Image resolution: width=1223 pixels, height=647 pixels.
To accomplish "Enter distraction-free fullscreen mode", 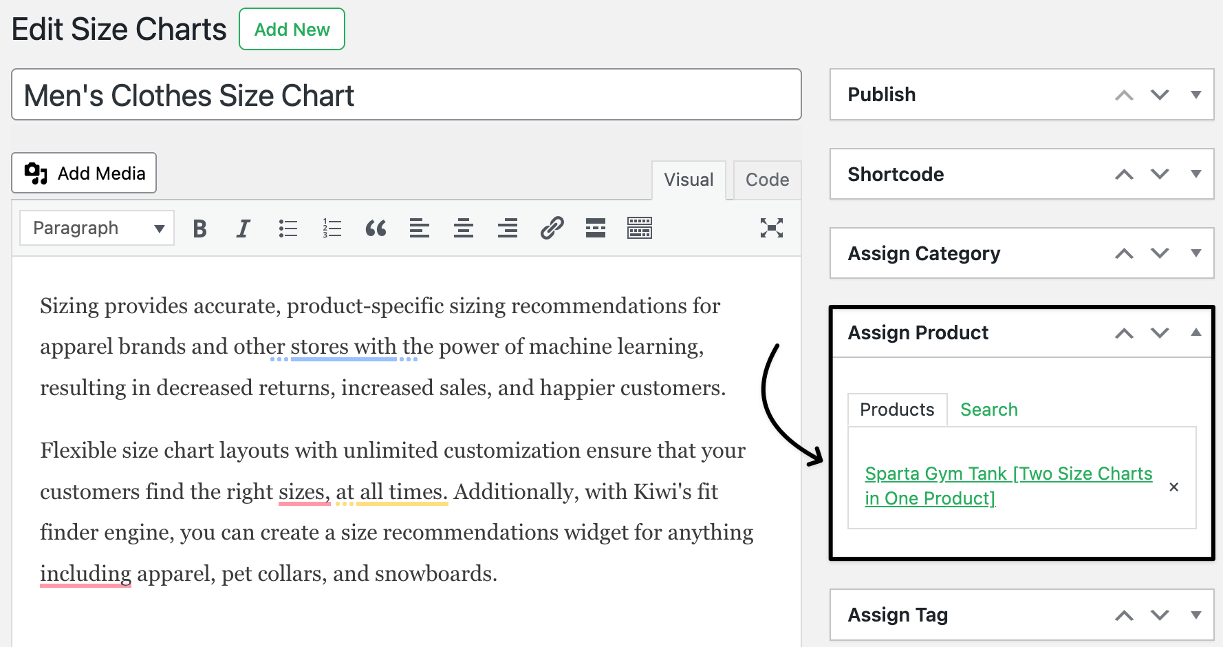I will coord(772,228).
